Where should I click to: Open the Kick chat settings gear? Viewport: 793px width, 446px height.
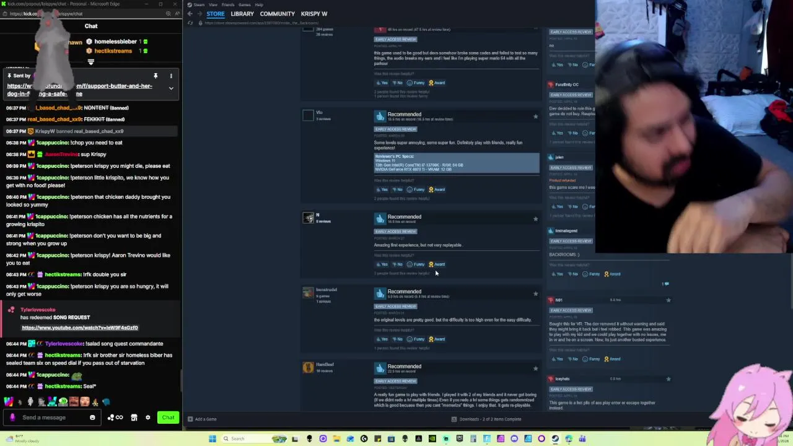click(x=147, y=418)
